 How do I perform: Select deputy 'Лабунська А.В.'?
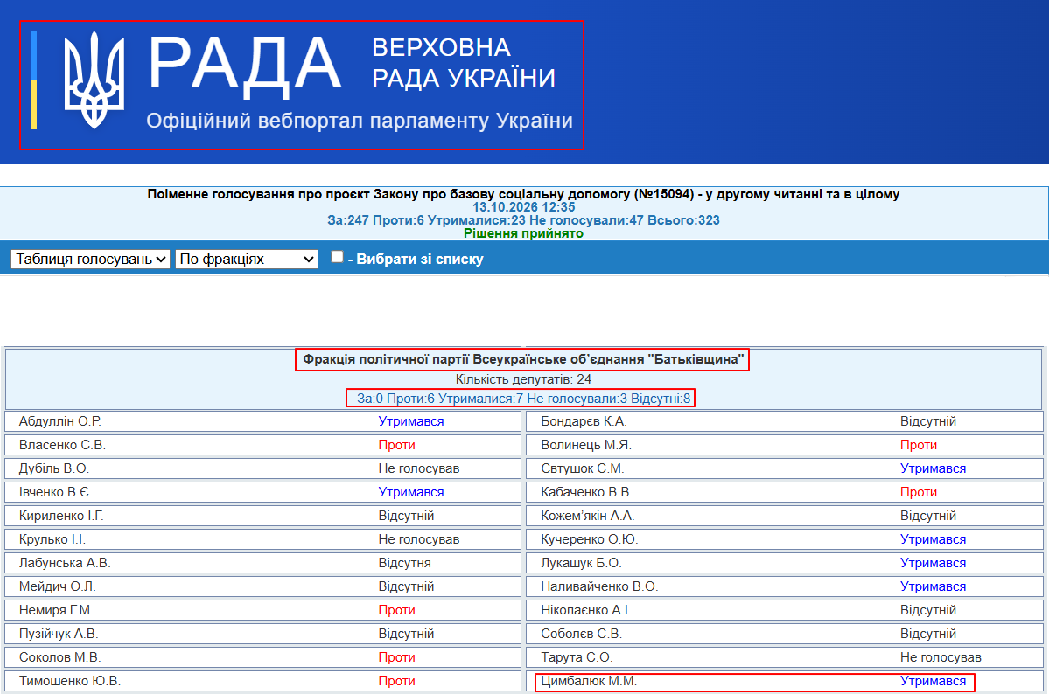(65, 563)
